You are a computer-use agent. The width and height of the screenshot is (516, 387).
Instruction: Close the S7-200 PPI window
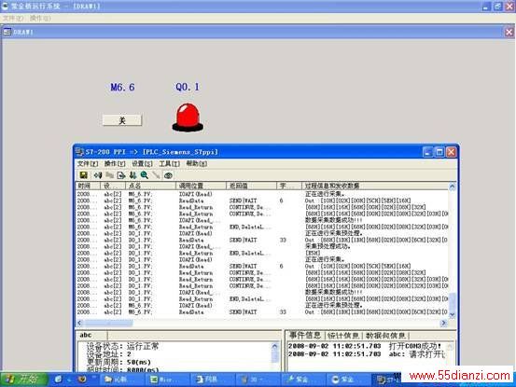452,152
